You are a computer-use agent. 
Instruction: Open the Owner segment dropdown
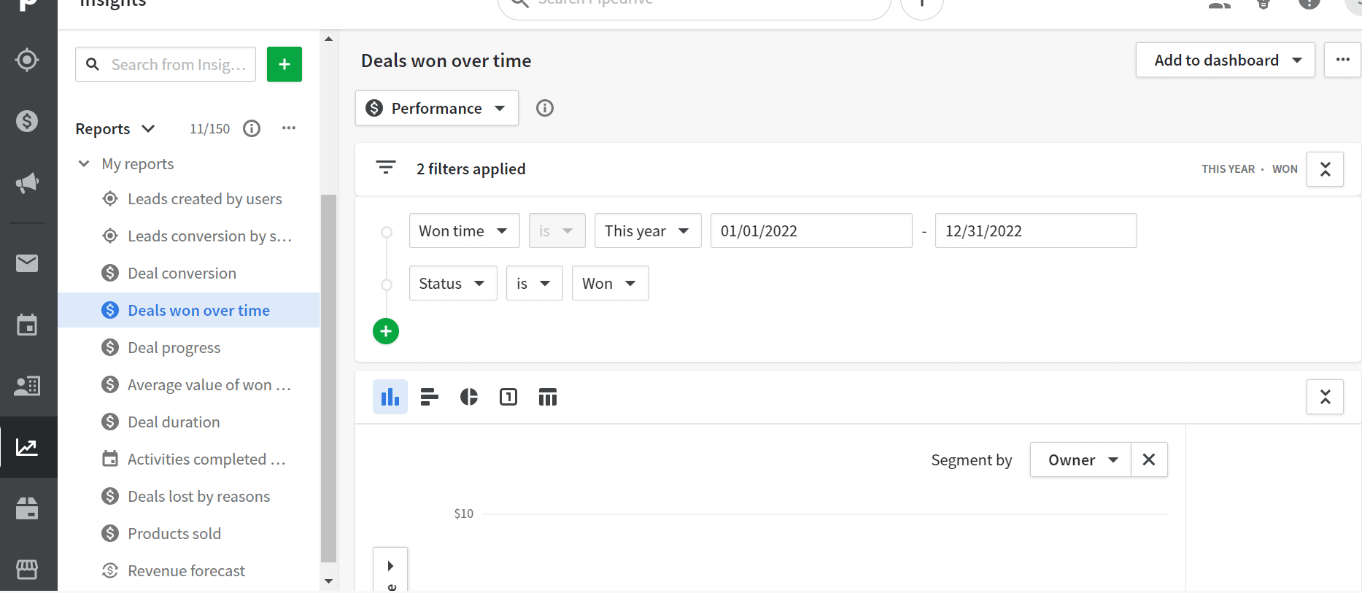pos(1080,460)
